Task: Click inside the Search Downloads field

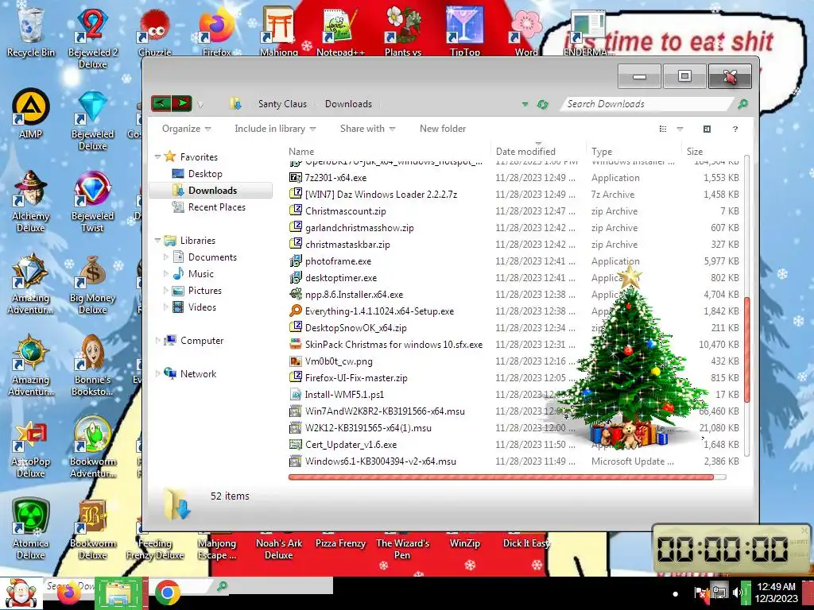Action: [x=646, y=104]
